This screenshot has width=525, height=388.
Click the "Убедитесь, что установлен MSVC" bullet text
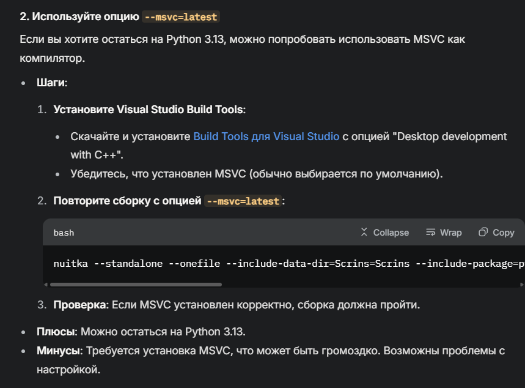point(257,174)
